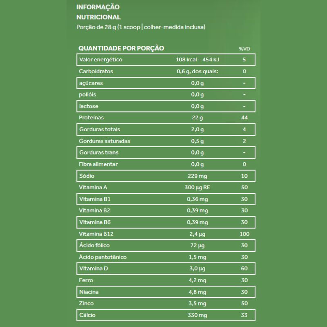Image resolution: width=327 pixels, height=327 pixels.
Task: Select the Sódio '229 mg' value
Action: (197, 176)
